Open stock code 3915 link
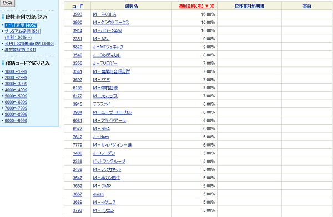This screenshot has height=217, width=333. [x=78, y=104]
